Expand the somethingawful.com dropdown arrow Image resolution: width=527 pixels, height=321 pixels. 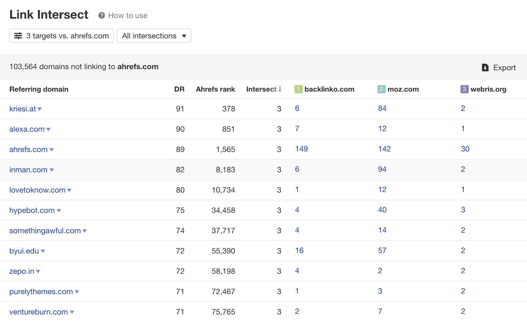click(85, 231)
